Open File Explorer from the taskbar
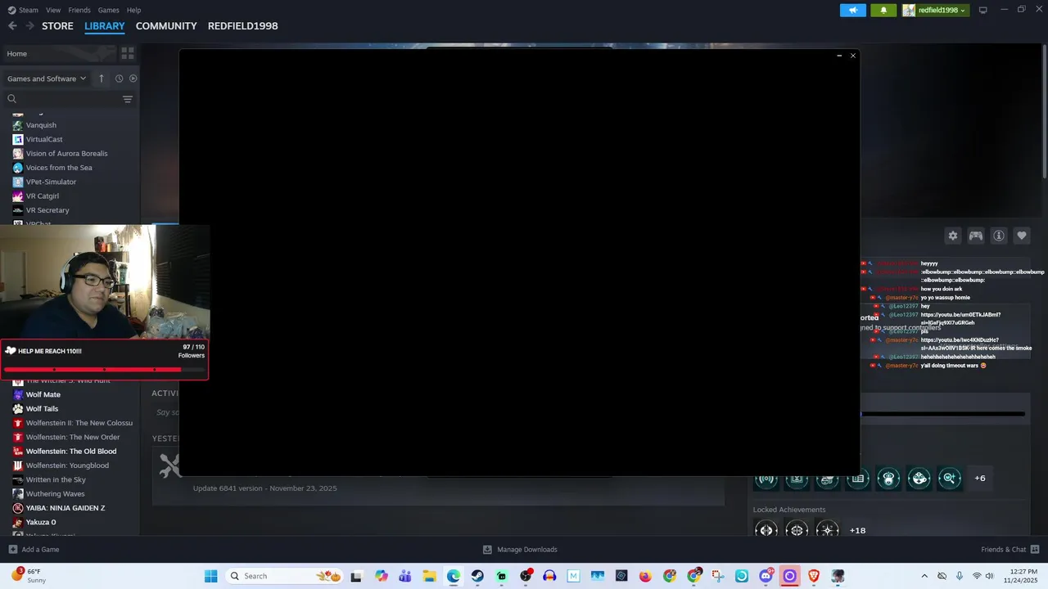The width and height of the screenshot is (1048, 589). click(x=429, y=576)
